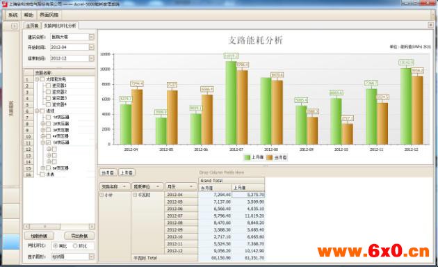Screen dimensions: 438x267
Task: Switch to the 主页面 tab
Action: (33, 26)
